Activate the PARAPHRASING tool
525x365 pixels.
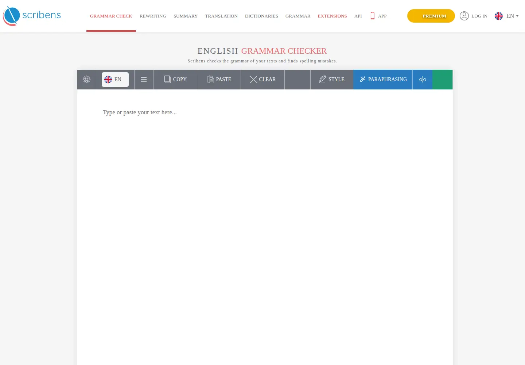(383, 79)
